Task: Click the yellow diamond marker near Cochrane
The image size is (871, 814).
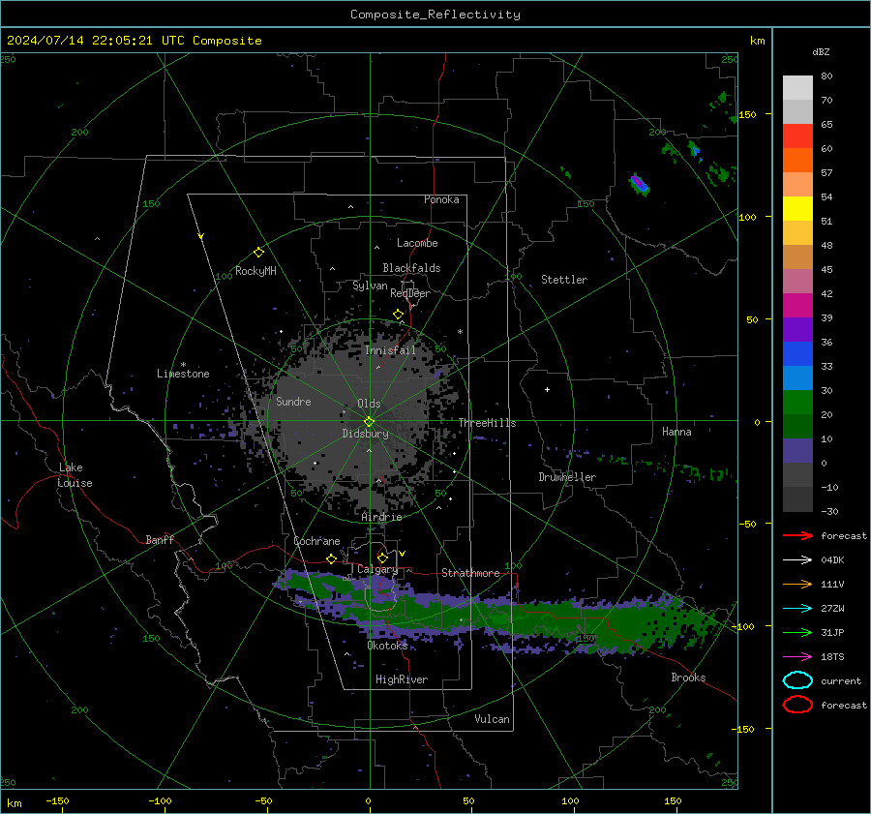Action: (x=331, y=558)
